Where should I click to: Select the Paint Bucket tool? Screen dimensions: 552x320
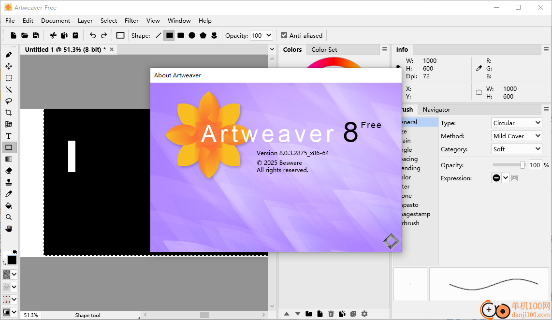point(9,205)
